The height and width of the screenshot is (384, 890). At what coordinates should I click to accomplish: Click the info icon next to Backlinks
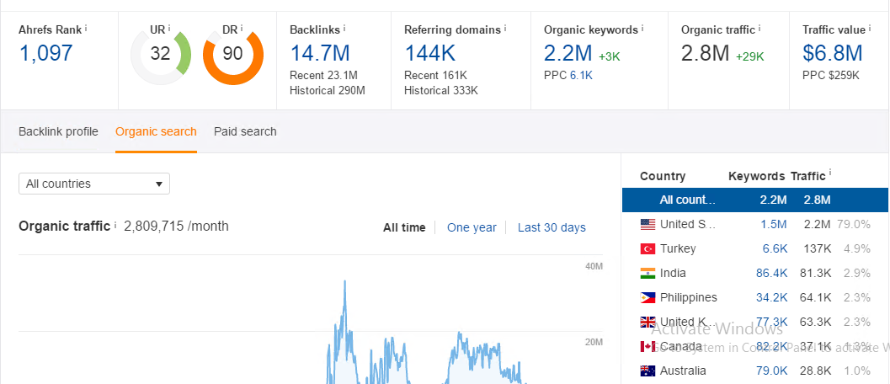[x=344, y=28]
